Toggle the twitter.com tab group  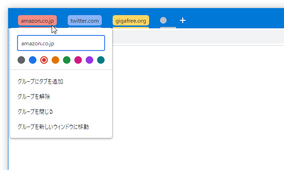point(85,20)
